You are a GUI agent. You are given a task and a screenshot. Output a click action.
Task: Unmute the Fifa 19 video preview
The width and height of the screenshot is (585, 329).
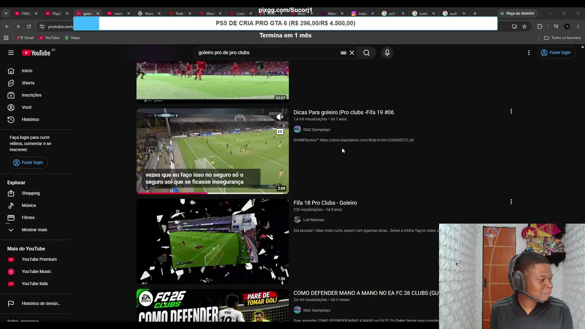pyautogui.click(x=280, y=117)
